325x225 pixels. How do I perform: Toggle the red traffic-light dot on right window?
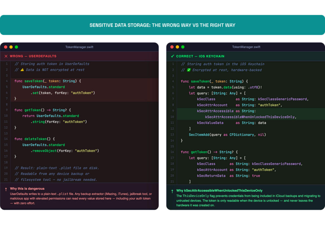[x=172, y=47]
